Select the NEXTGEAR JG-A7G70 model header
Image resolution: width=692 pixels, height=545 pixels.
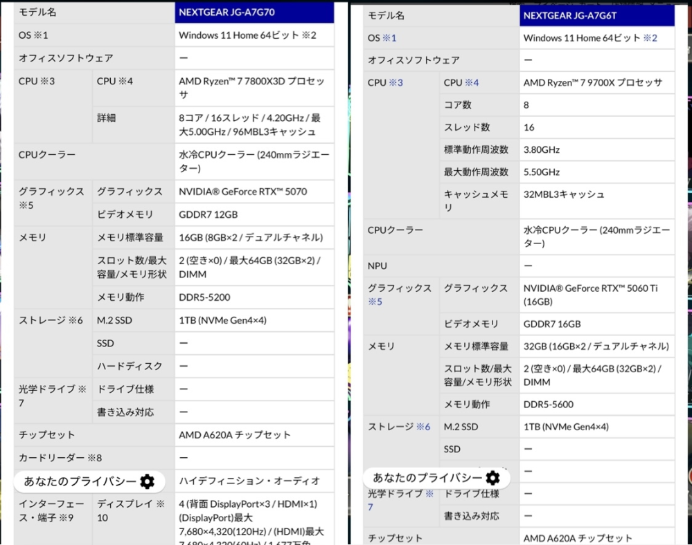click(254, 12)
